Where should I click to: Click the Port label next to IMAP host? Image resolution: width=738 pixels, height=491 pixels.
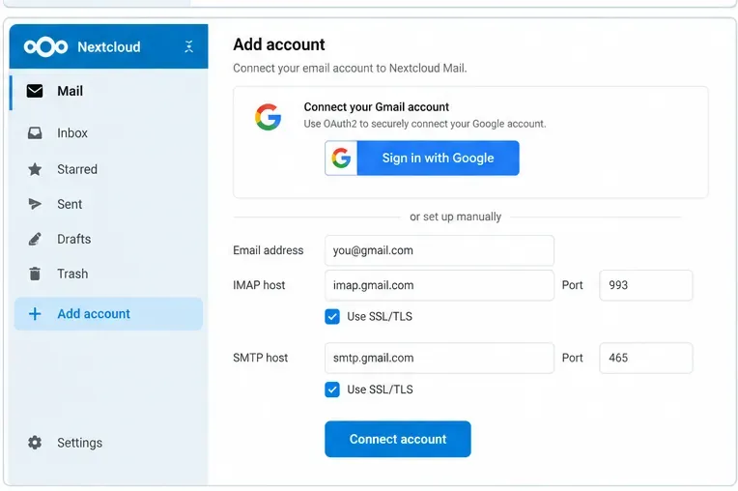click(x=572, y=285)
